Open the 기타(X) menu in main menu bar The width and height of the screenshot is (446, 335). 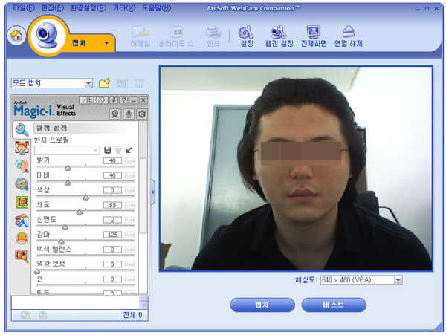pyautogui.click(x=124, y=7)
